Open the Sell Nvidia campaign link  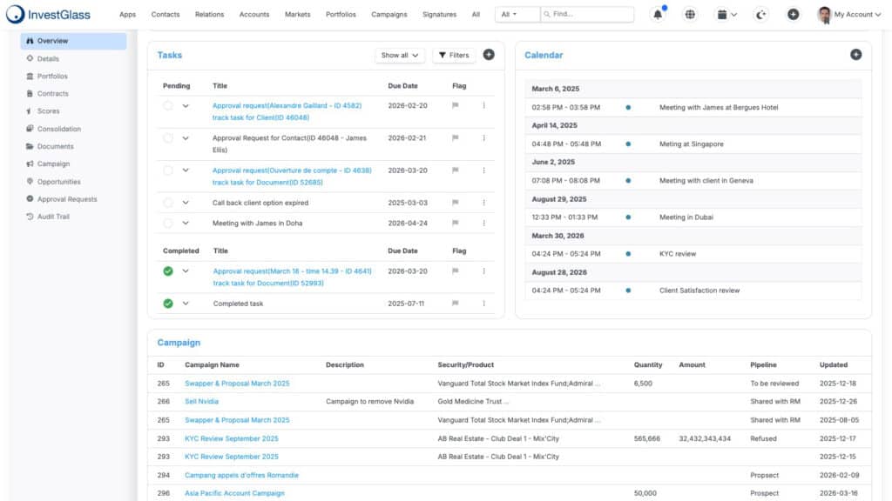point(201,401)
